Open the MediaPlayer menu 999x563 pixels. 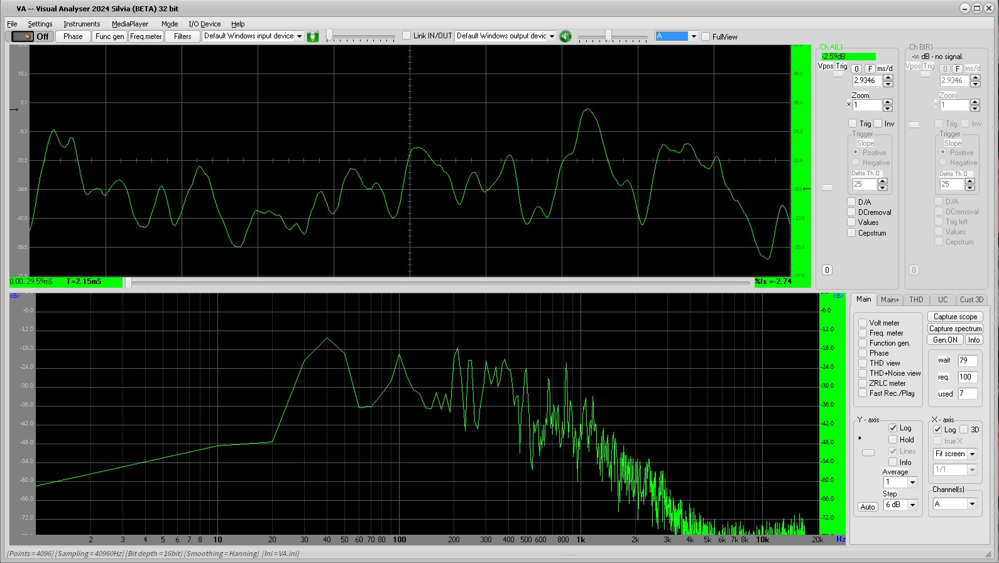click(x=130, y=24)
